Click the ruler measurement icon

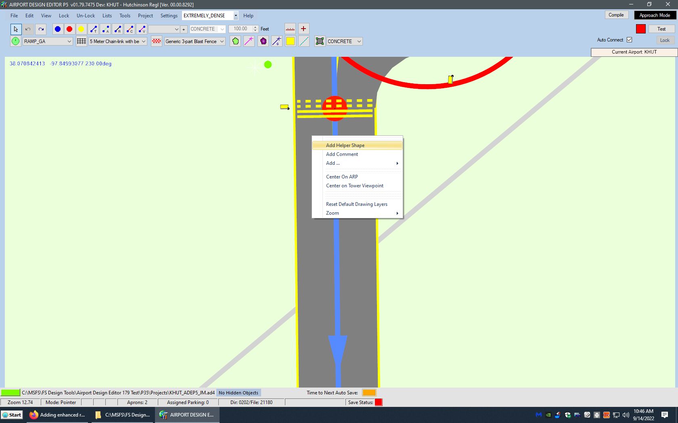tap(290, 29)
